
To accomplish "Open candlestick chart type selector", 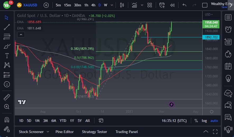I will [122, 5].
